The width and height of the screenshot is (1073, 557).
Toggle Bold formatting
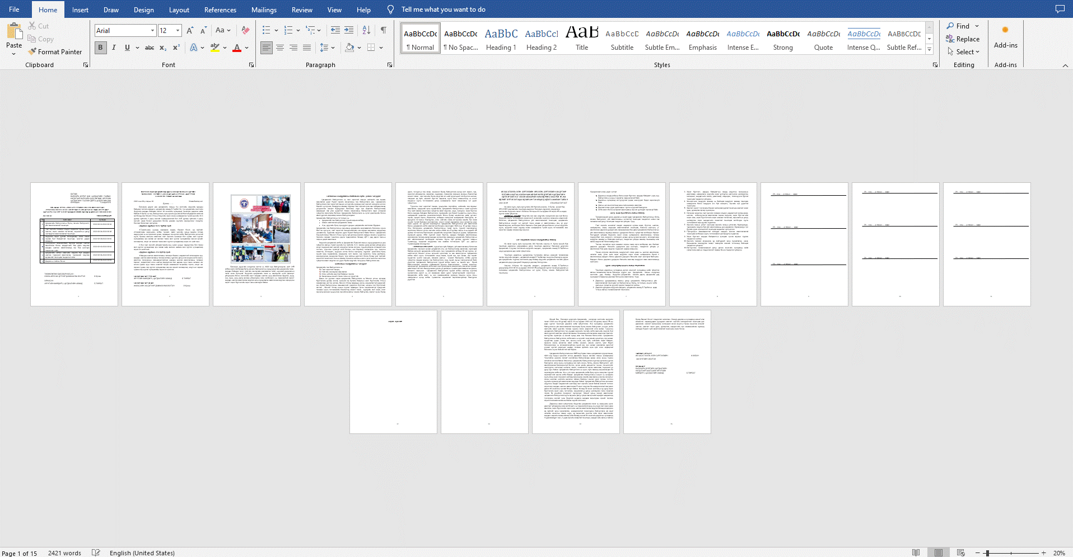tap(100, 48)
